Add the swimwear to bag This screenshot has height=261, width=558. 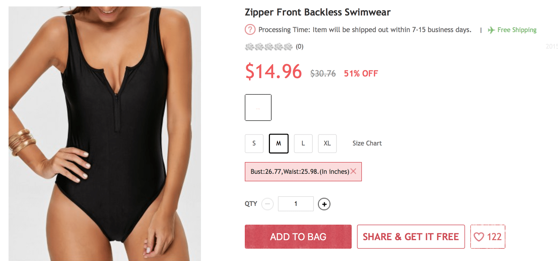coord(298,237)
